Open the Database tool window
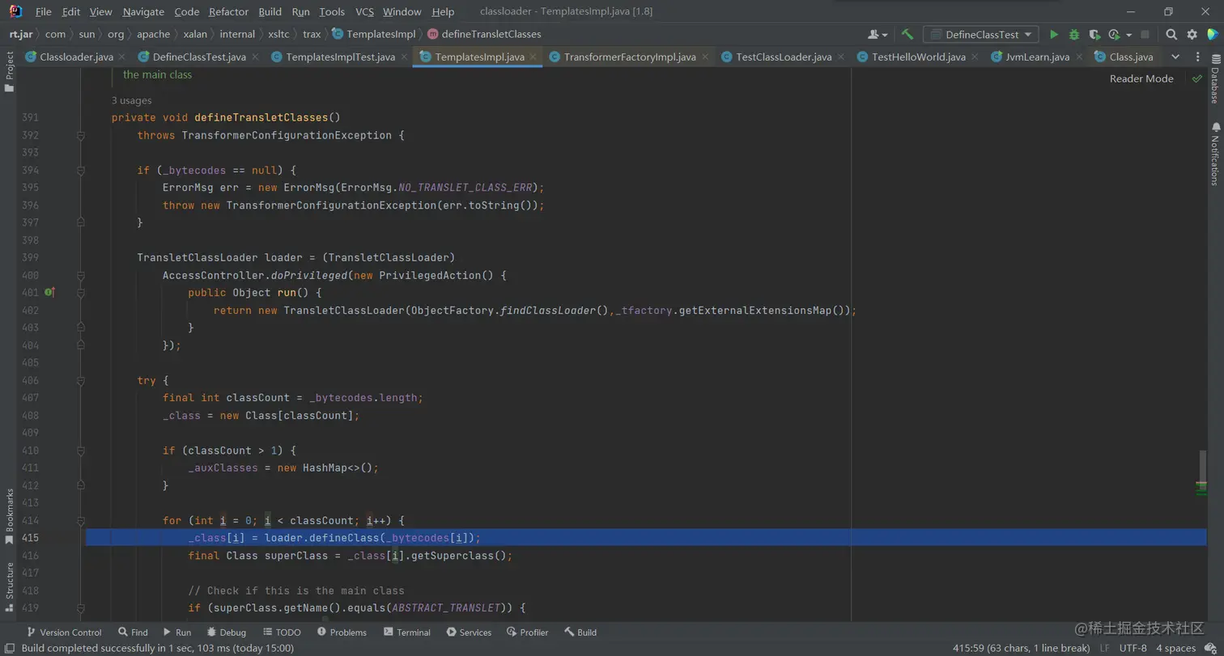 [1215, 80]
